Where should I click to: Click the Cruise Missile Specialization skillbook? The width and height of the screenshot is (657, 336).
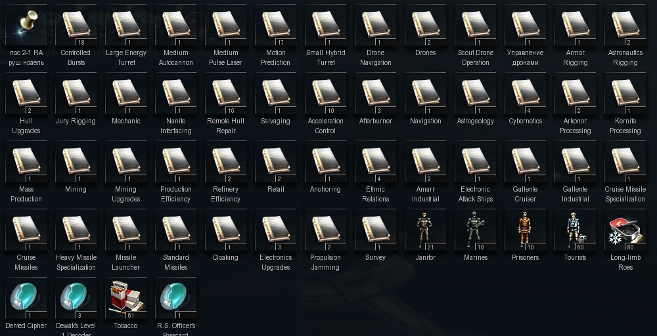(625, 161)
